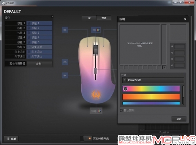The width and height of the screenshot is (196, 145).
Task: Open the ColorShift effect dropdown
Action: pyautogui.click(x=153, y=80)
